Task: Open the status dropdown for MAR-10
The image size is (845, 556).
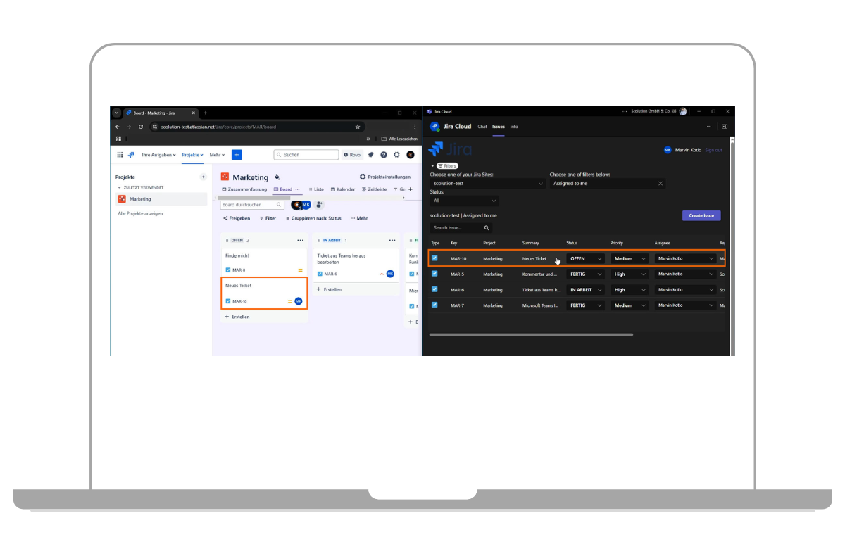Action: (x=585, y=259)
